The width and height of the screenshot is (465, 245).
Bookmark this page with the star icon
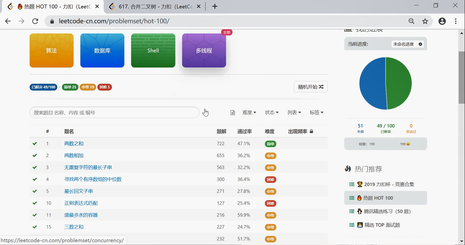tap(425, 21)
